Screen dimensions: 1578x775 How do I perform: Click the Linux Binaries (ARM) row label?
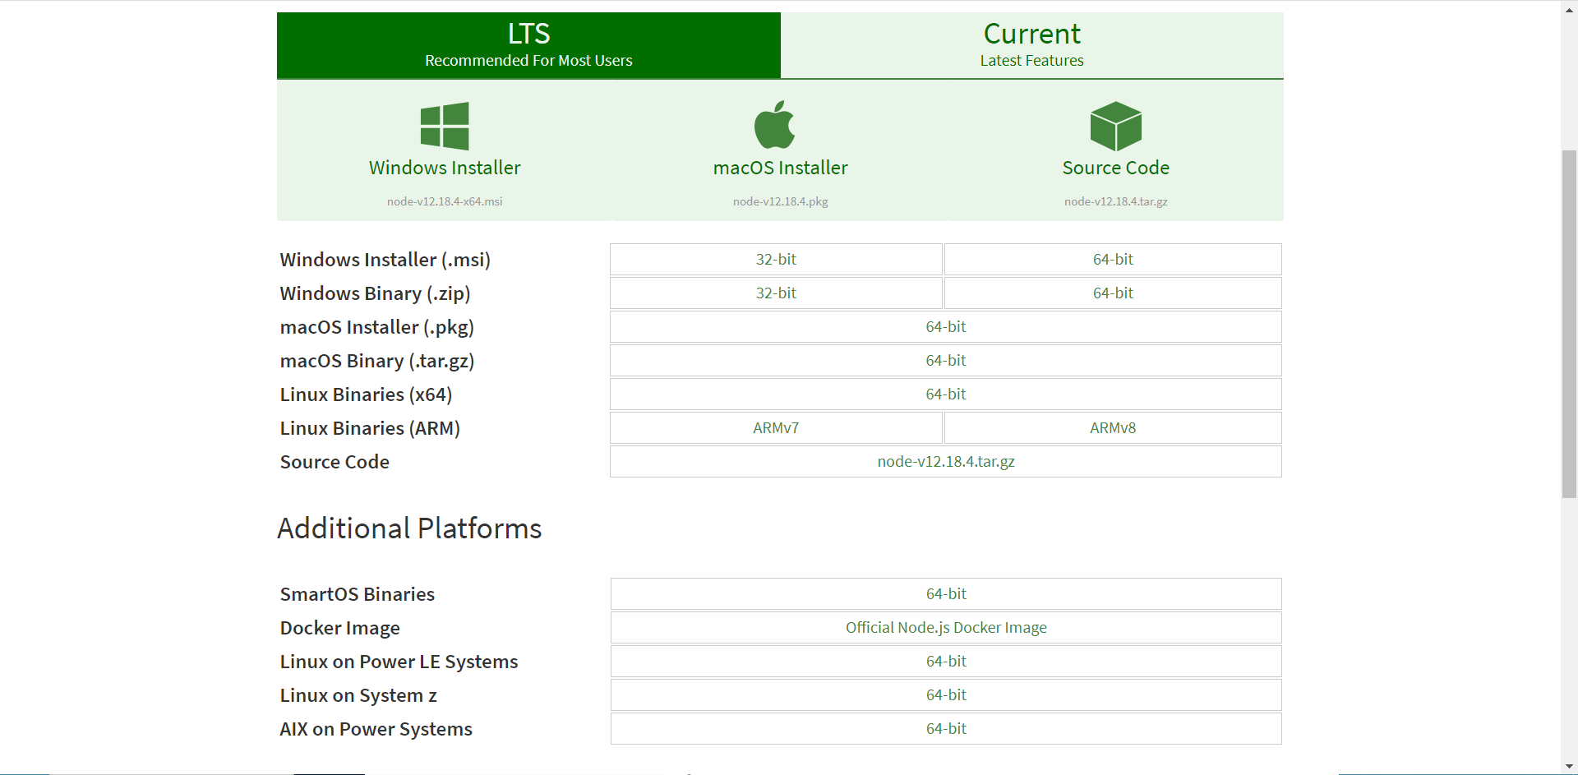point(370,428)
